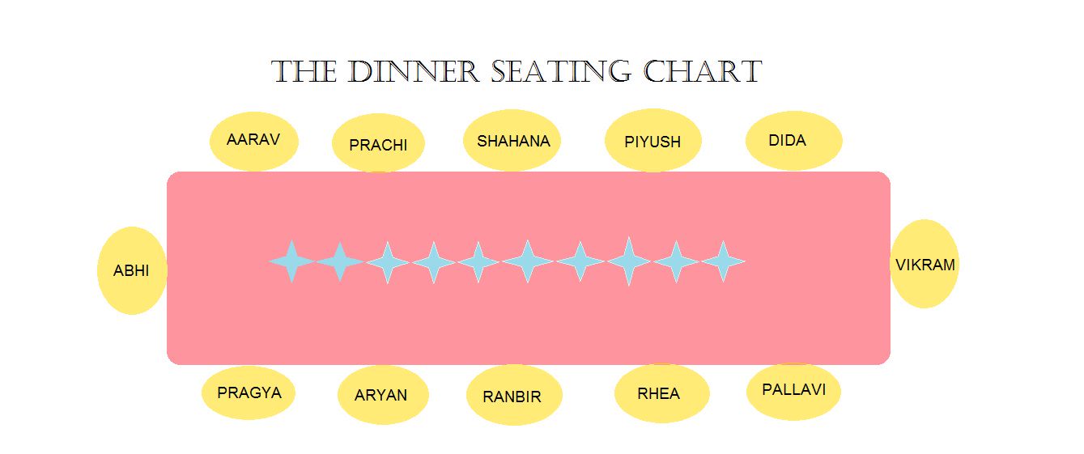
Task: Click the second blue star from right
Action: [x=676, y=262]
